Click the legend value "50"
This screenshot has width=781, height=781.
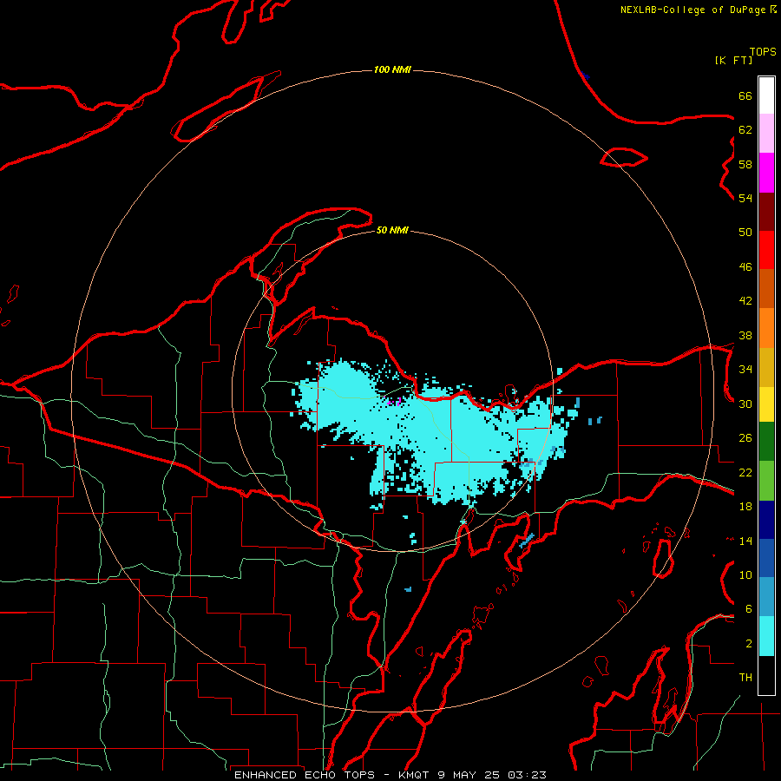point(745,233)
